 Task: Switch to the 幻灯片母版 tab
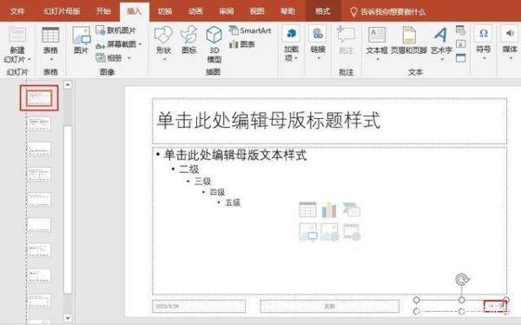click(x=62, y=11)
